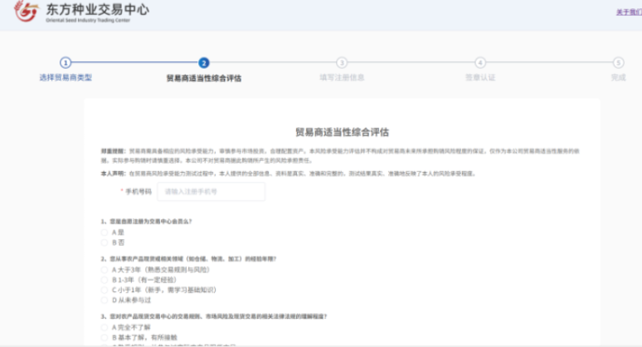
Task: Choose B 1-3年 experience option
Action: 105,280
